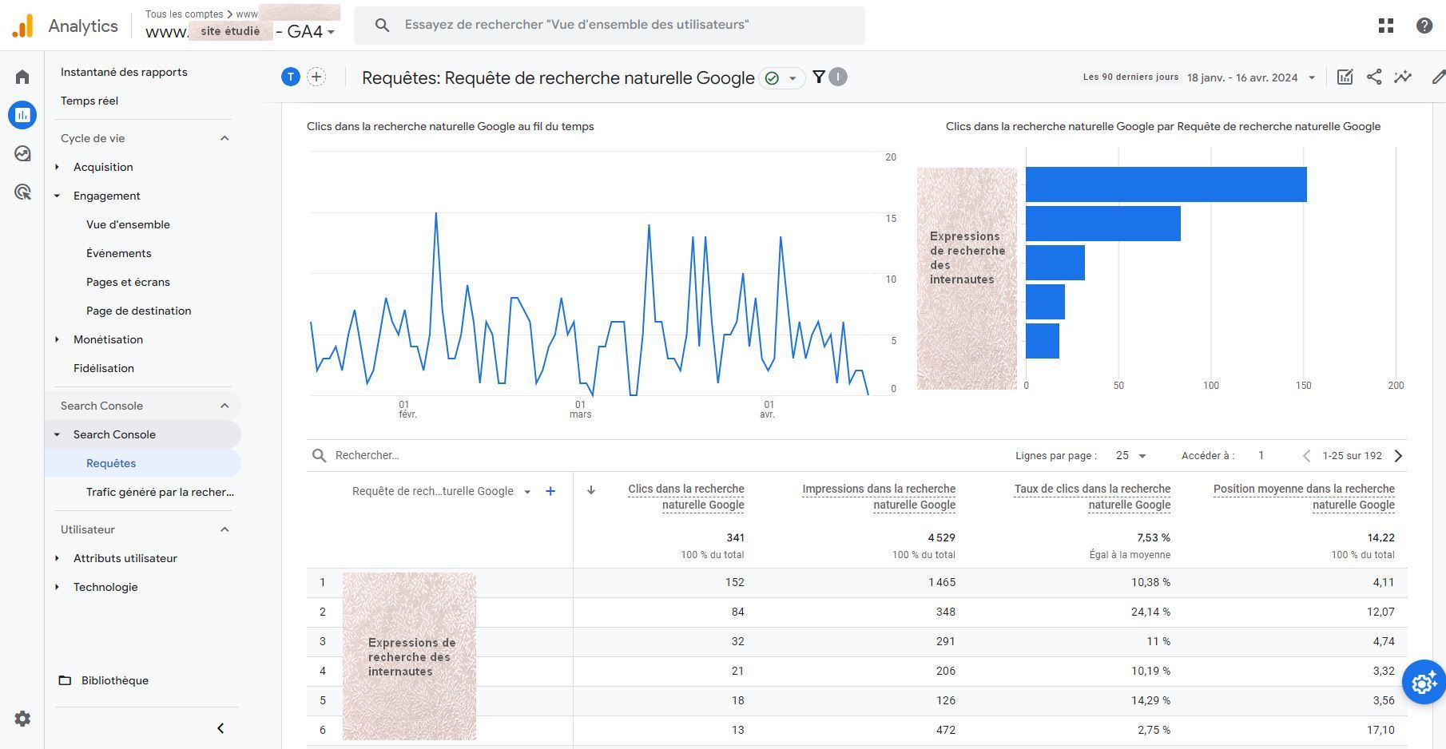This screenshot has width=1446, height=749.
Task: Open Pages et écrans report
Action: (x=128, y=282)
